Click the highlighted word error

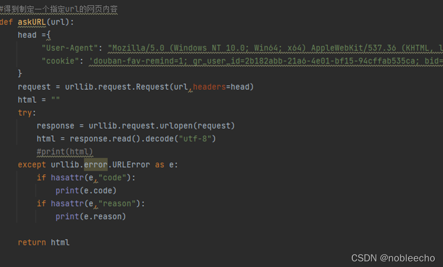(96, 164)
